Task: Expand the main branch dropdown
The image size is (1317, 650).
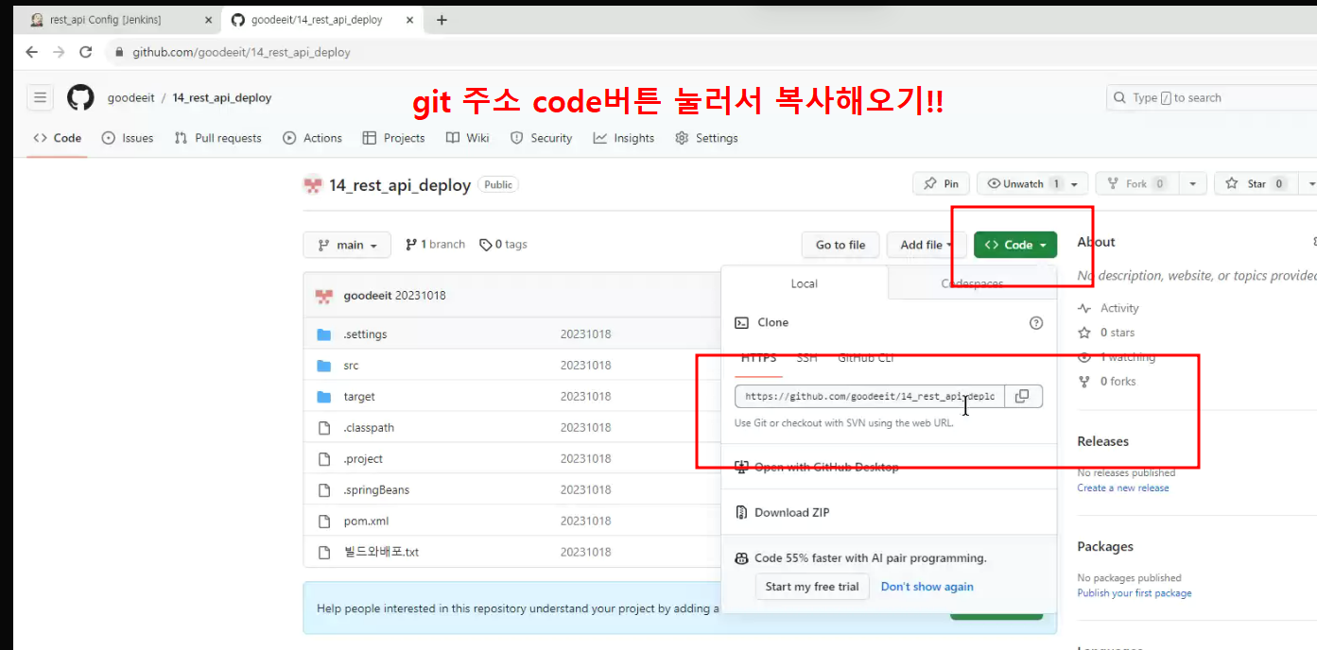Action: pyautogui.click(x=347, y=245)
